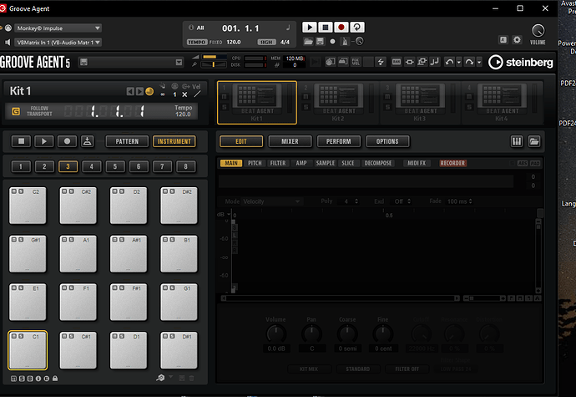This screenshot has height=397, width=576.
Task: Select pad group 5
Action: point(114,166)
